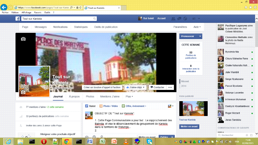Open browser favorites star icon

251,7
